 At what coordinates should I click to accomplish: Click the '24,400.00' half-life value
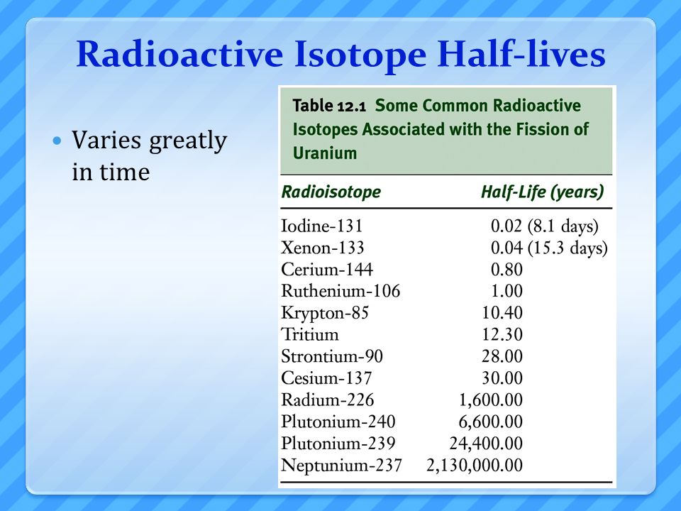486,444
